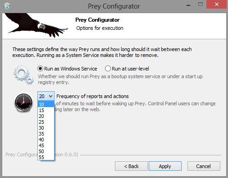Screen dimensions: 228x178
Task: Click the gears service icon
Action: click(24, 75)
